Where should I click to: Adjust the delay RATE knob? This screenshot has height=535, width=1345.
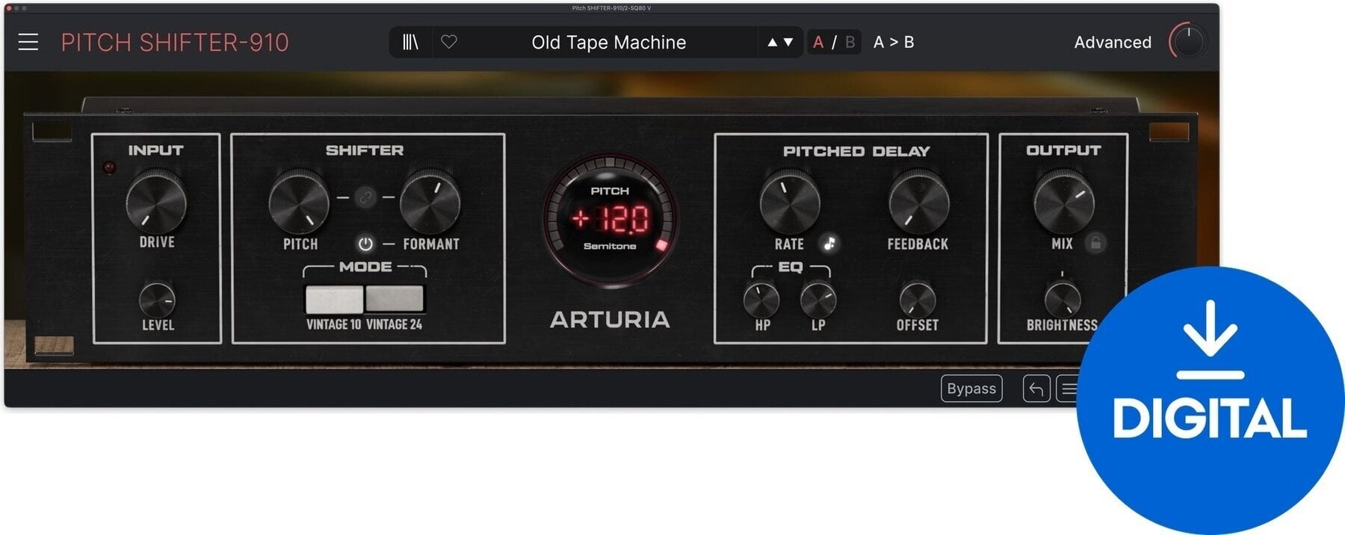pyautogui.click(x=790, y=202)
